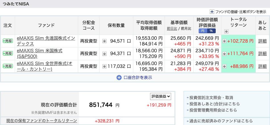Viewport: 270px width, 125px height.
Task: Expand total return details for +102,728 円
Action: point(224,41)
